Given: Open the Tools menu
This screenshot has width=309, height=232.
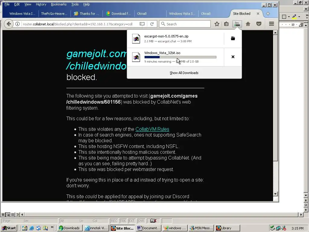Looking at the screenshot, I should point(75,4).
